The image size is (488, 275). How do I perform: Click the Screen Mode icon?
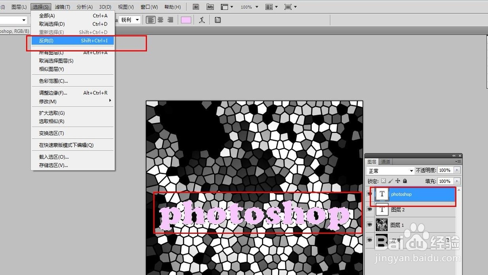(288, 7)
